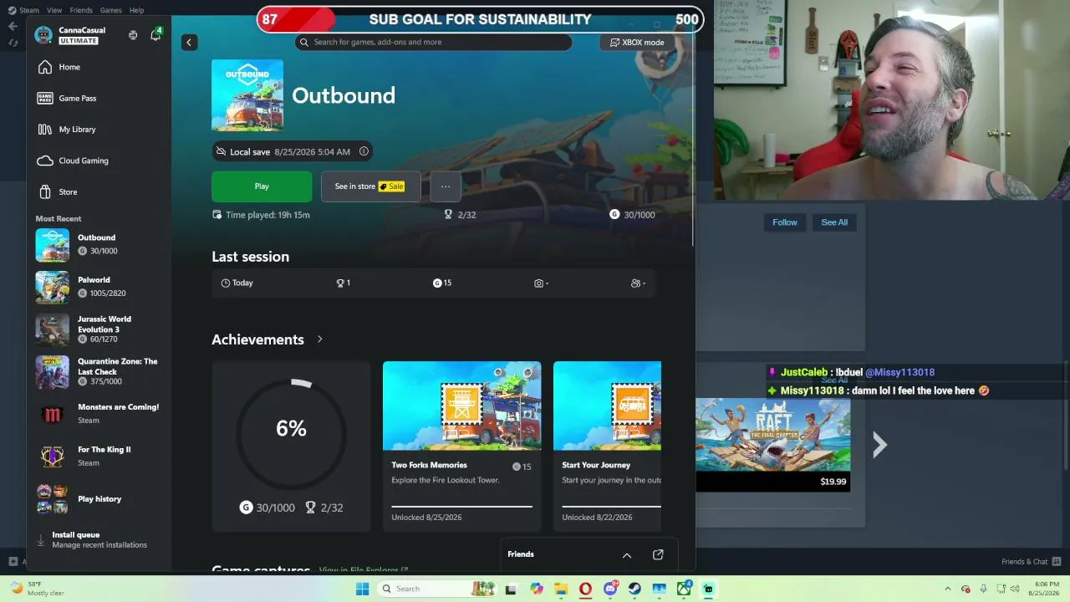1070x602 pixels.
Task: Open Install queue in sidebar
Action: (99, 540)
